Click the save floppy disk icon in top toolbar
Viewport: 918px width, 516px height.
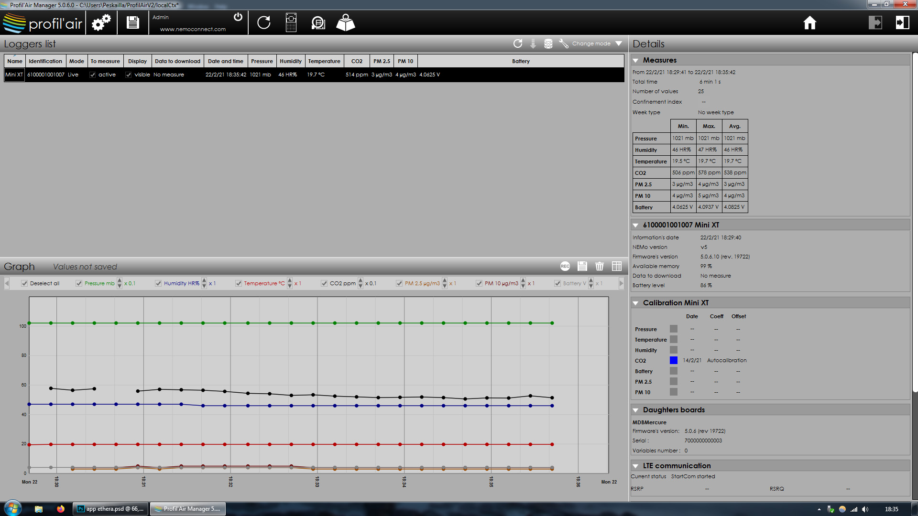(132, 22)
